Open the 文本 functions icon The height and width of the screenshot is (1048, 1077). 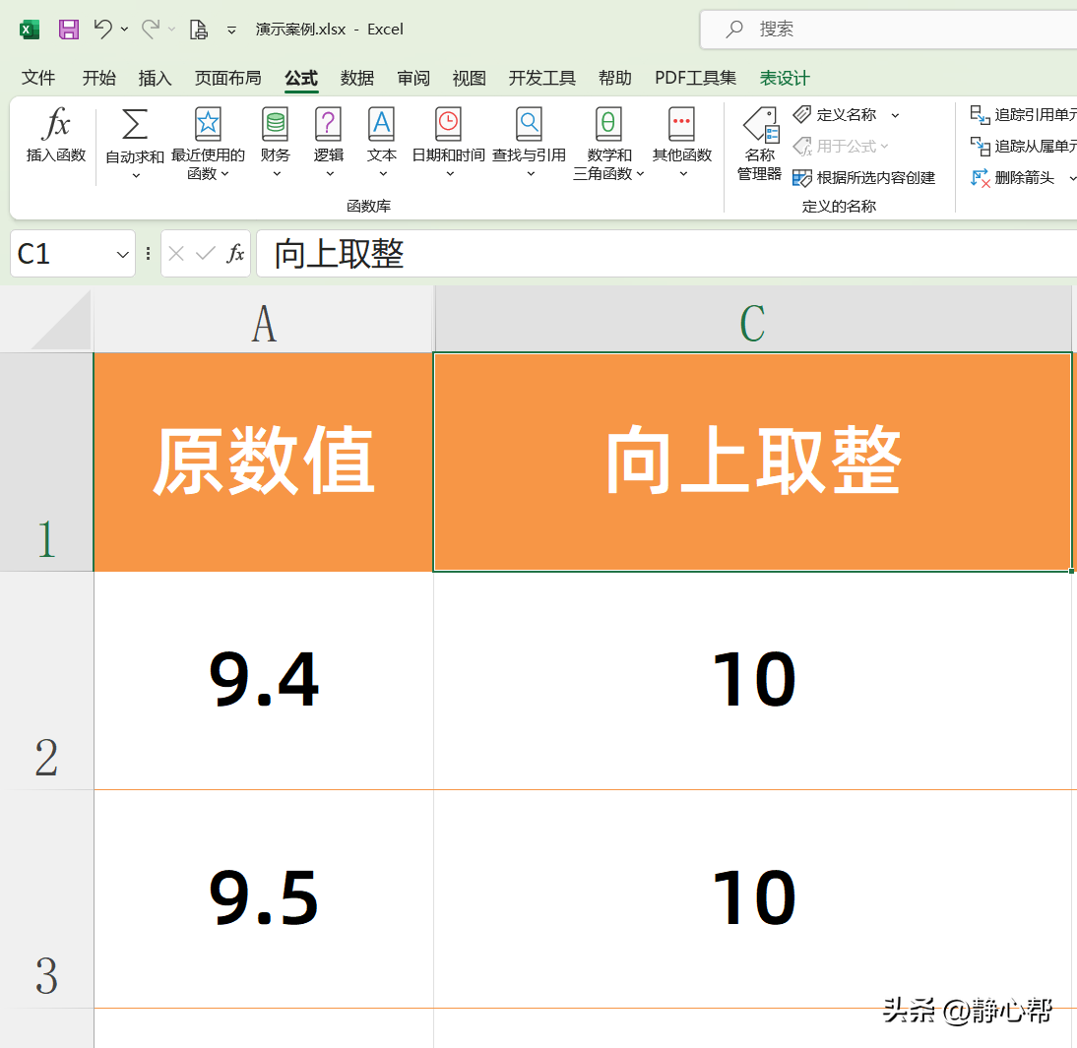click(382, 124)
